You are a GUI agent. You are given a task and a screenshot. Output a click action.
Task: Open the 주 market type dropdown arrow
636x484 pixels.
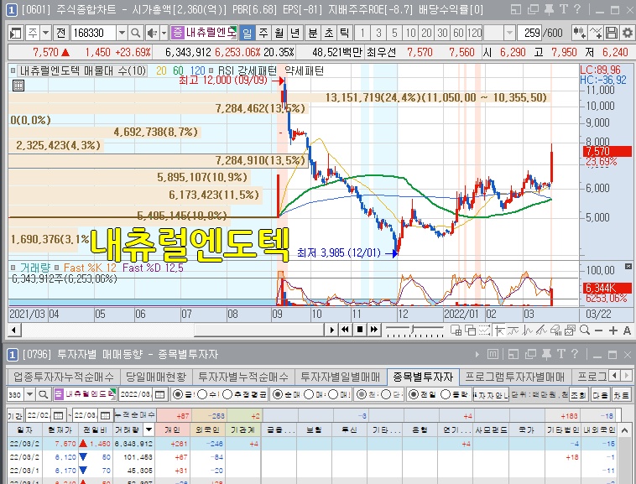(45, 33)
